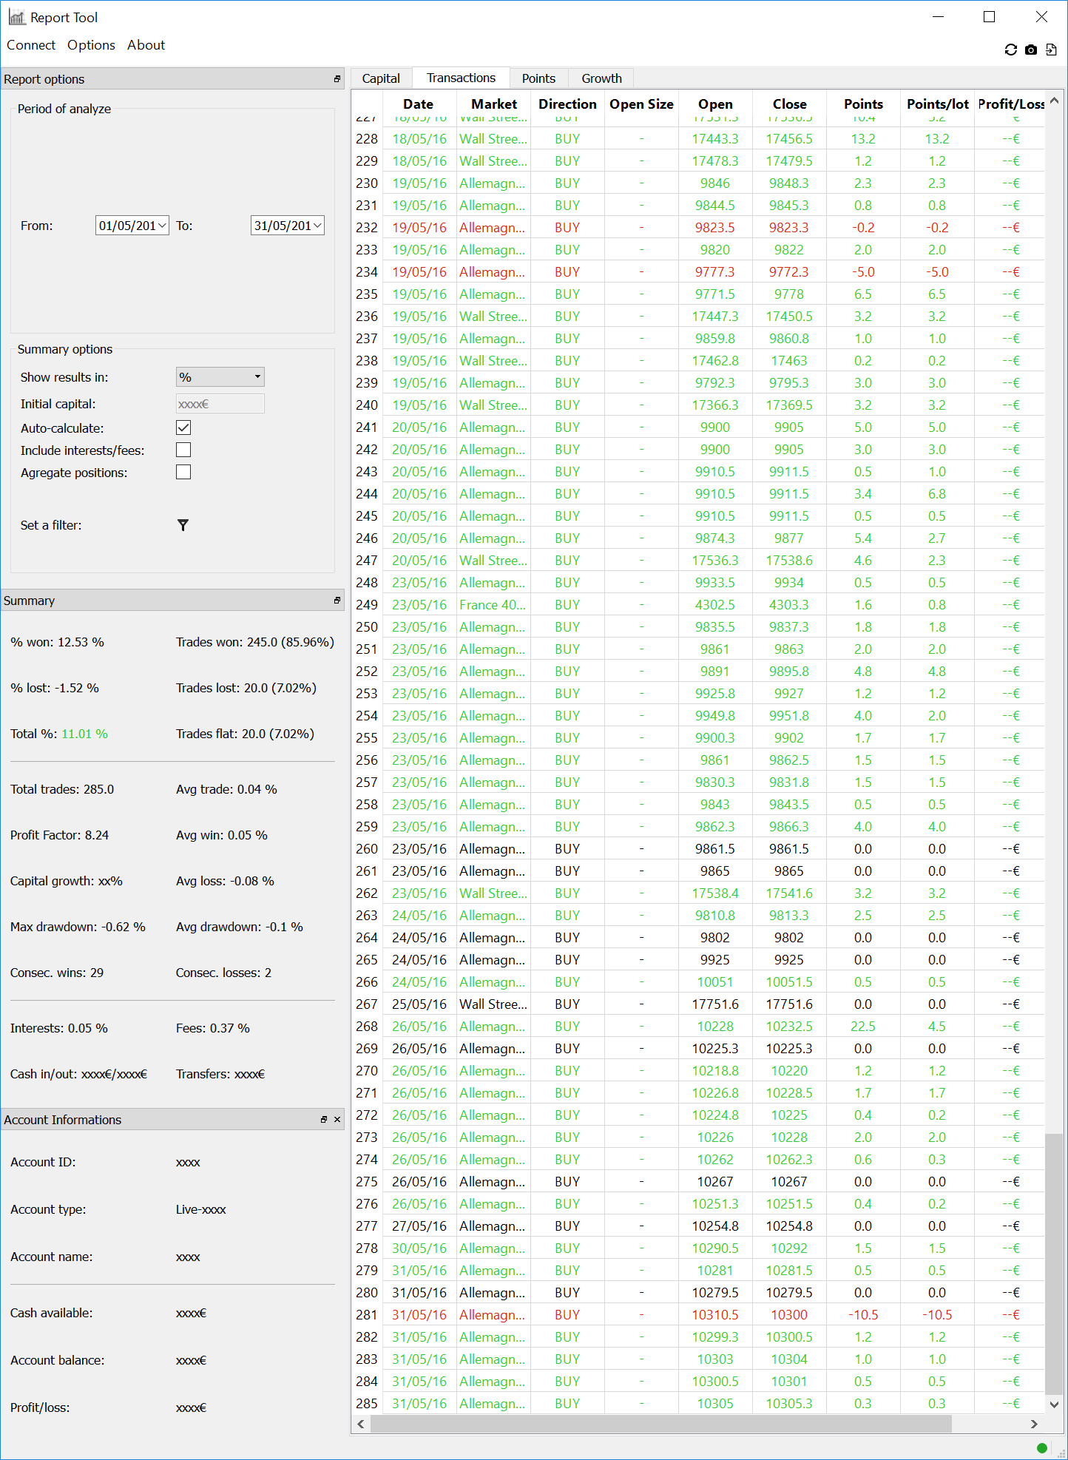Click the horizontal scrollbar right arrow
Screen dimensions: 1068x1460
1034,1424
